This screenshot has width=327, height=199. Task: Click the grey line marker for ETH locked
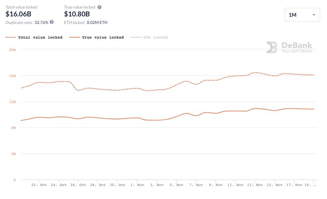(135, 38)
